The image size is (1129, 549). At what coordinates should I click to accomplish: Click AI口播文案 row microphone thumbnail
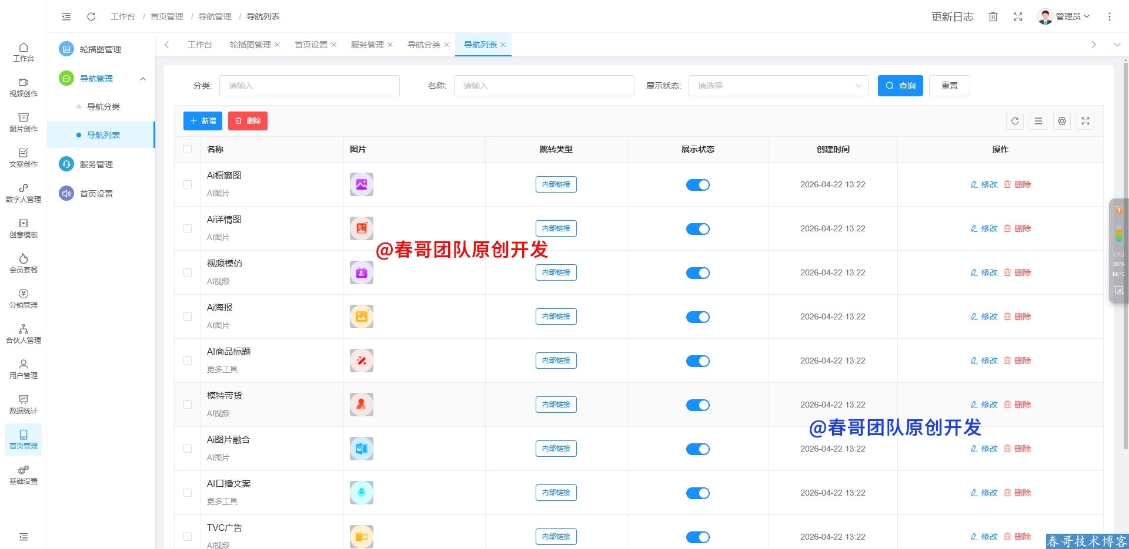click(x=362, y=493)
